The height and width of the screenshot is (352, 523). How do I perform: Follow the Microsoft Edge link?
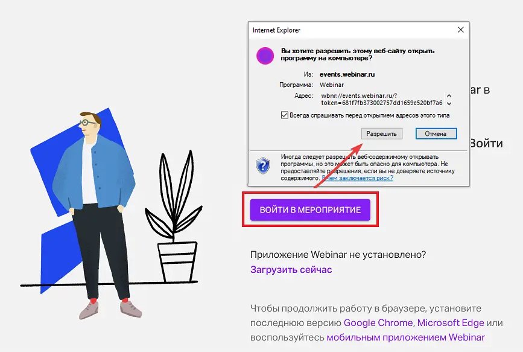coord(451,322)
